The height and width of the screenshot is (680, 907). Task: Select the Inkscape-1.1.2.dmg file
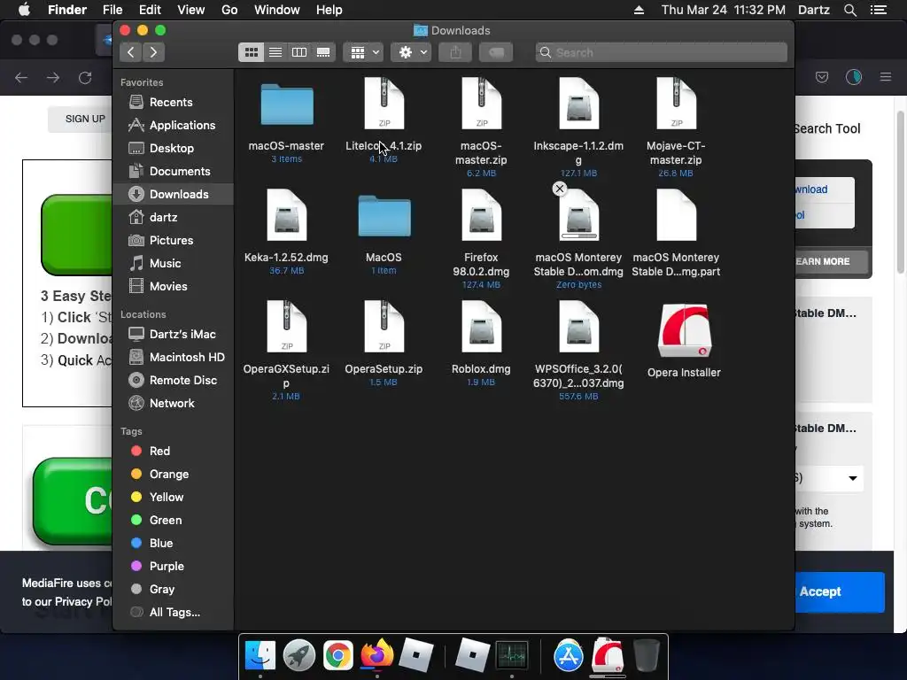(578, 104)
